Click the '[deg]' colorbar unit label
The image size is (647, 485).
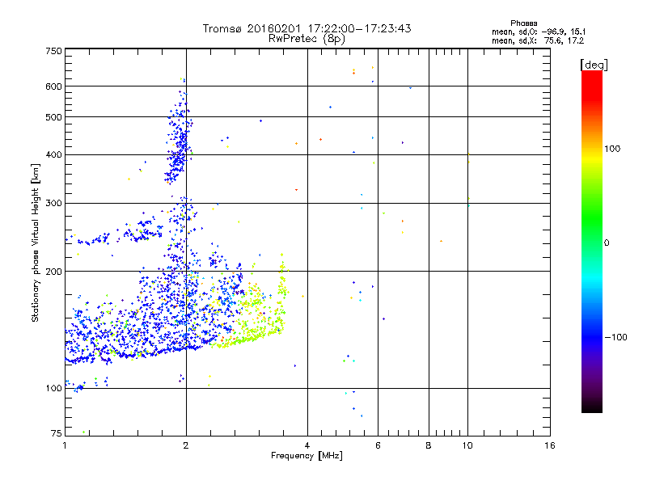594,65
